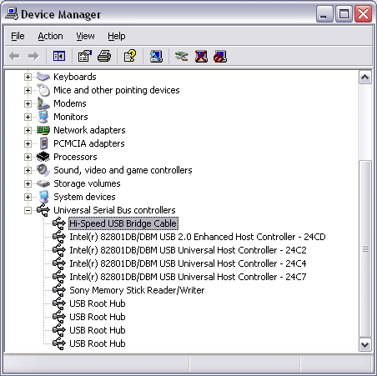
Task: Expand Sound, video and game controllers
Action: [x=28, y=170]
